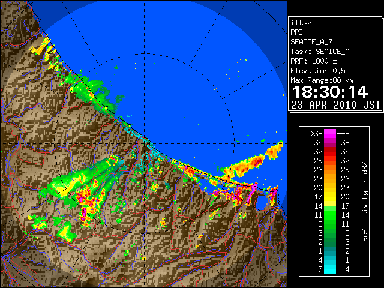Click the '---' legend top right label

pos(343,134)
